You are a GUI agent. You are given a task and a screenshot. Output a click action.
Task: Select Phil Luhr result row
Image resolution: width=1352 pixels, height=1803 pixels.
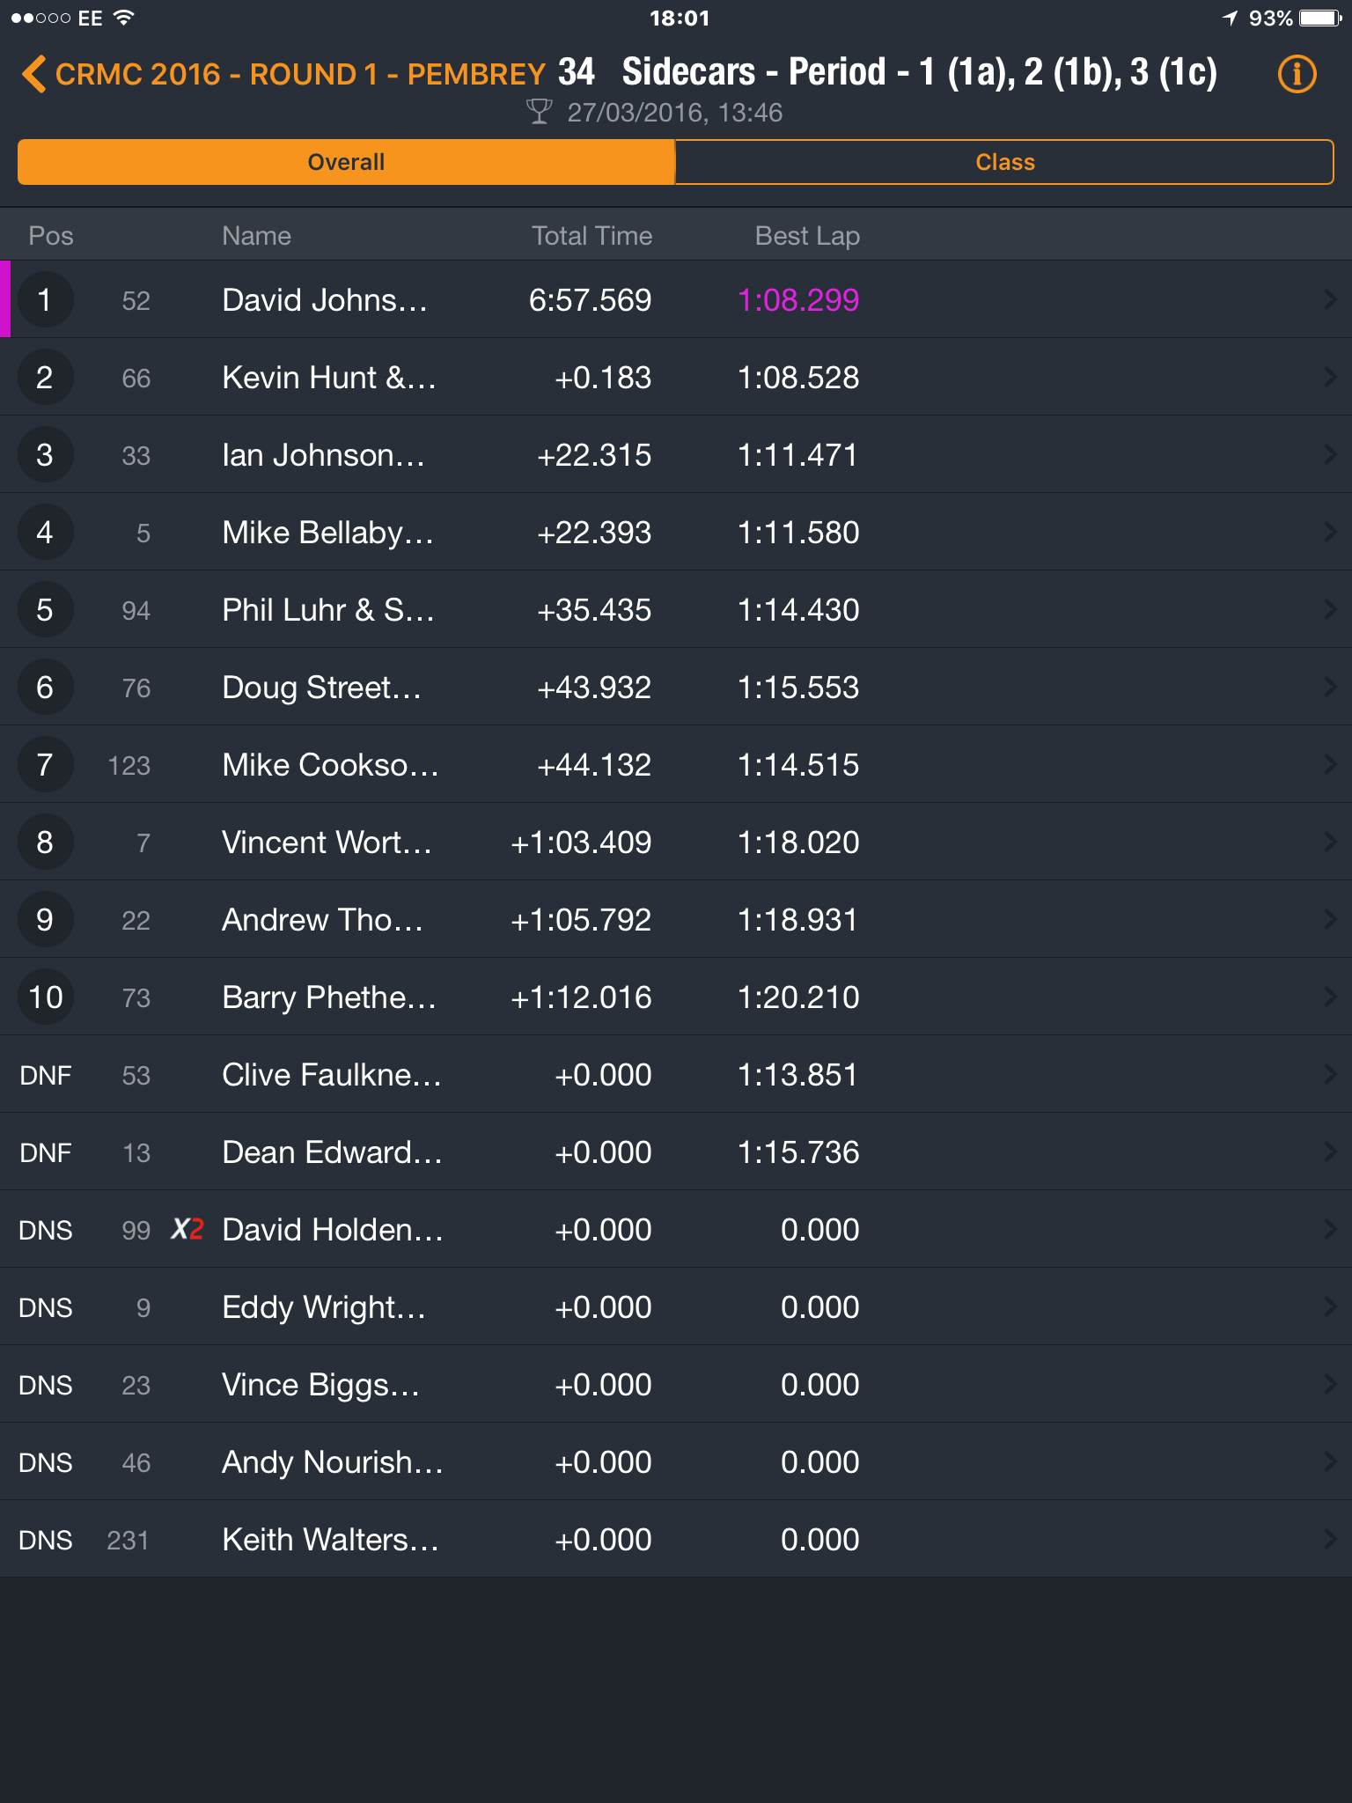click(x=676, y=610)
